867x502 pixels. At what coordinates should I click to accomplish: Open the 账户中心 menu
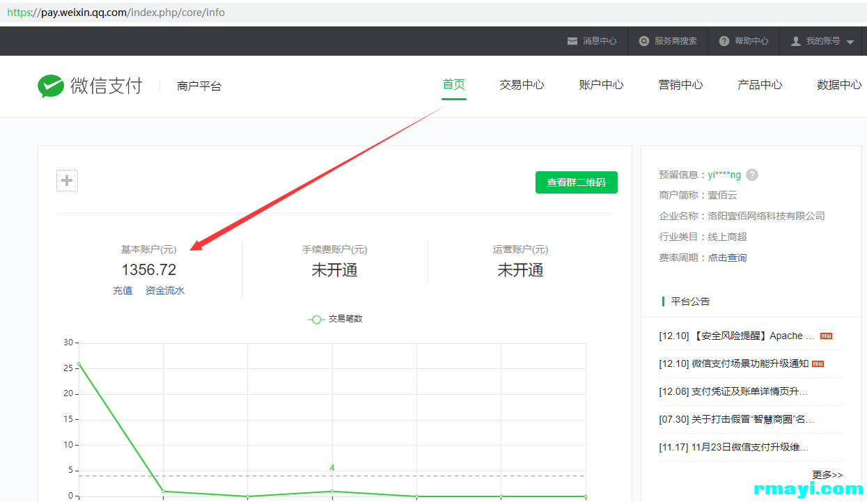(601, 85)
